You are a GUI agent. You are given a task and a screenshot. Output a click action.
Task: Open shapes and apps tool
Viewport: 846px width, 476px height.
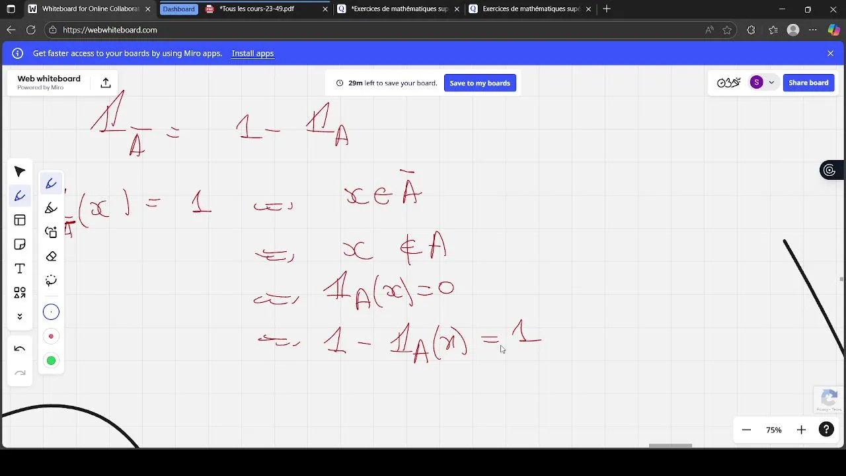pyautogui.click(x=20, y=292)
